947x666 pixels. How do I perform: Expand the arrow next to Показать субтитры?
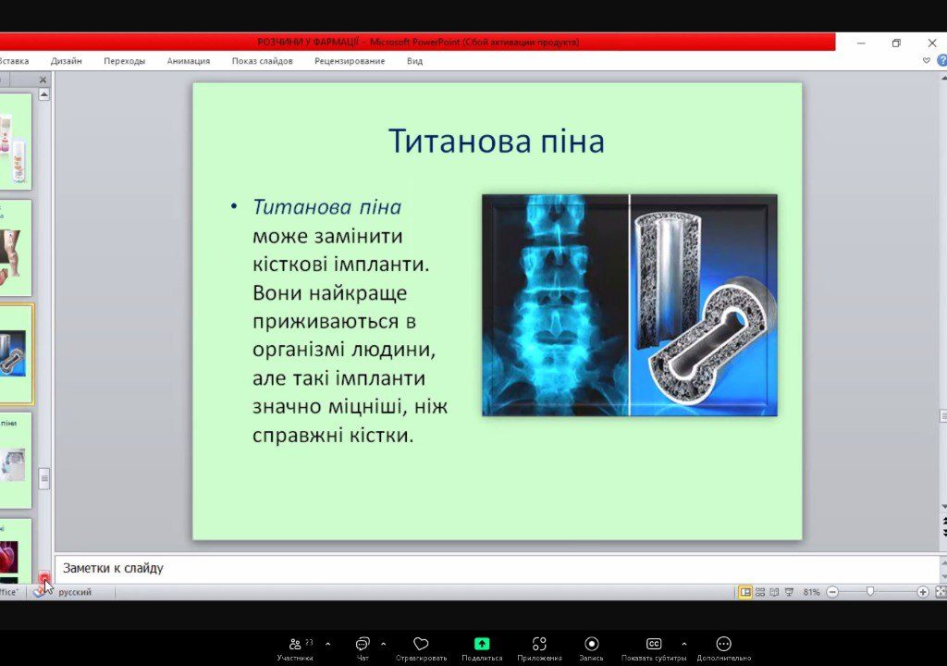683,644
